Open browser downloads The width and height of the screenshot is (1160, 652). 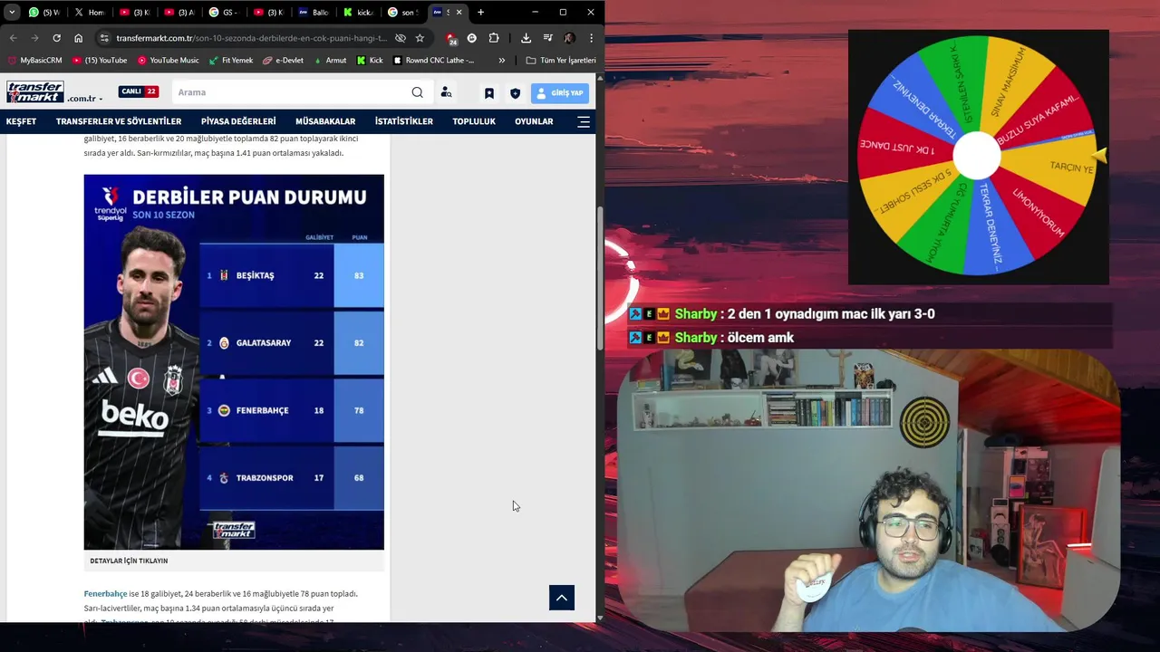[x=526, y=38]
